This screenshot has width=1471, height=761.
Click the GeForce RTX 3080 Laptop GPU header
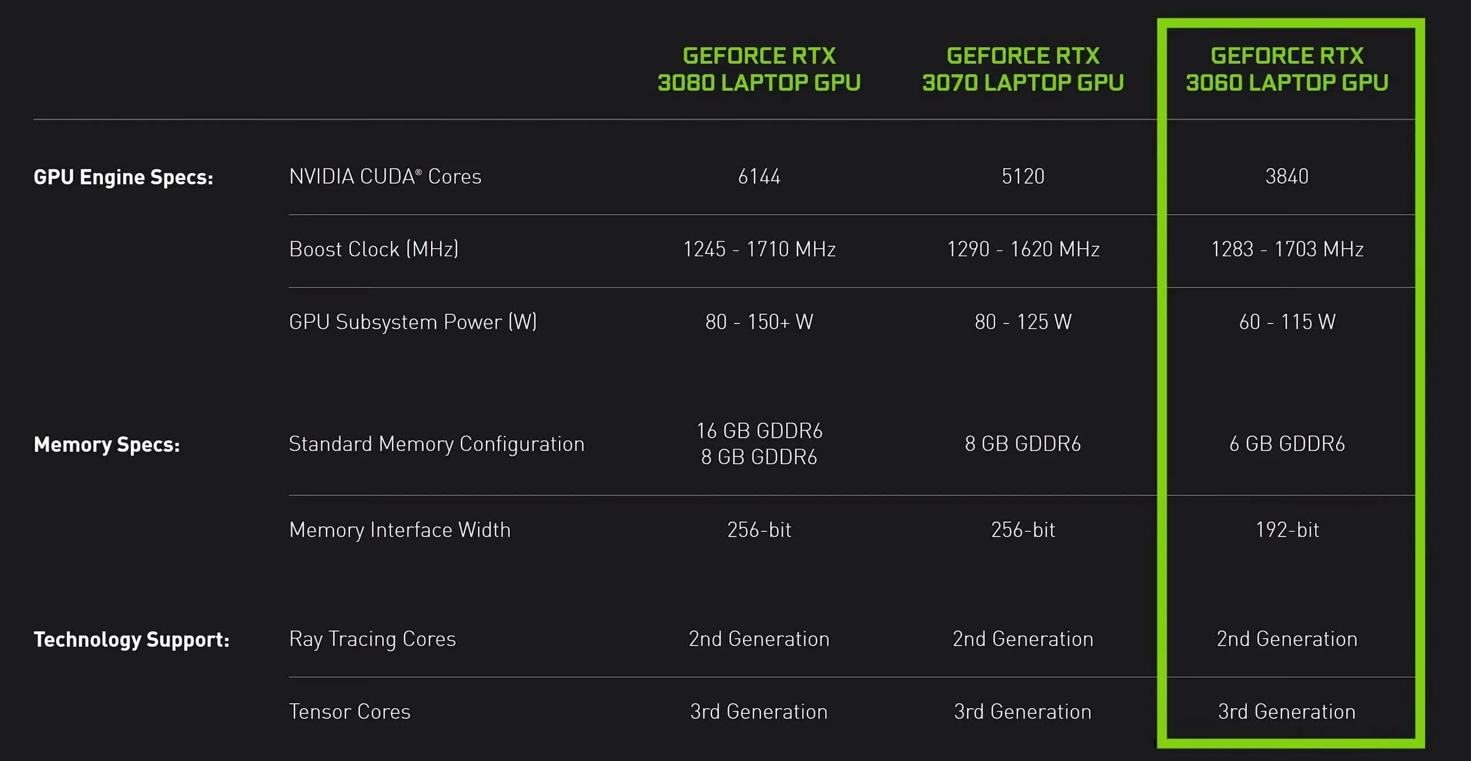[x=758, y=69]
